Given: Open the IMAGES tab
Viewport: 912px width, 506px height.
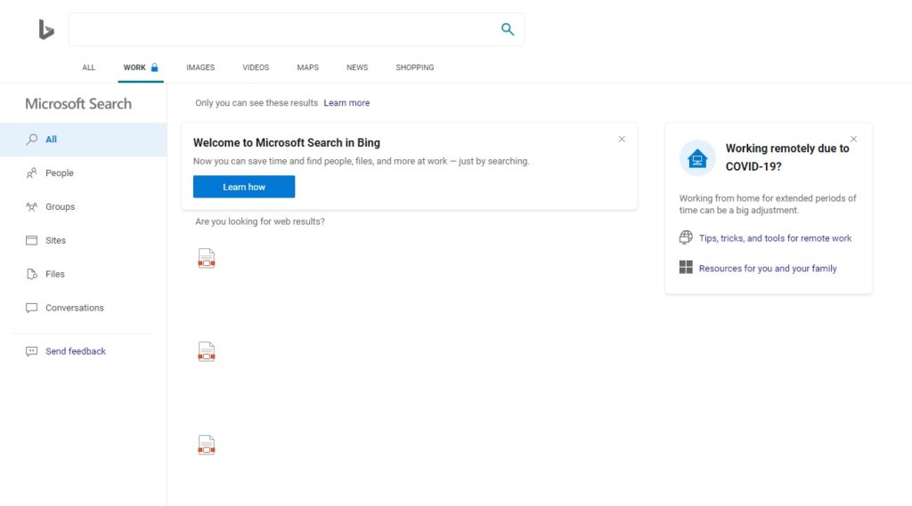Looking at the screenshot, I should (x=200, y=68).
